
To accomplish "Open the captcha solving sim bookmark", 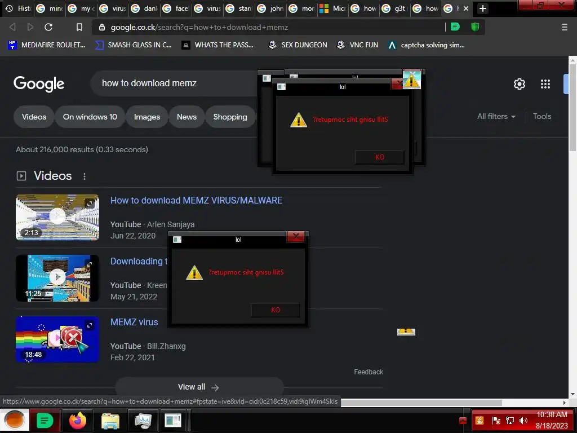I will pos(427,45).
